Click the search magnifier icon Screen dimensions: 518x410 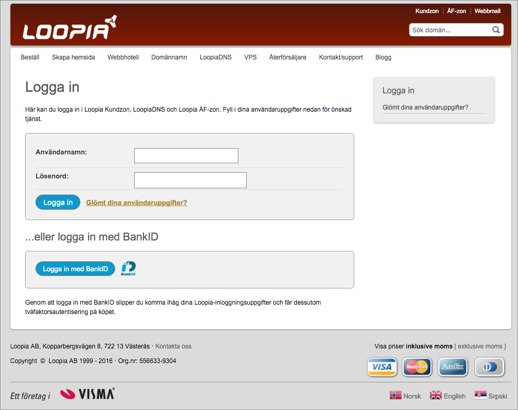496,30
